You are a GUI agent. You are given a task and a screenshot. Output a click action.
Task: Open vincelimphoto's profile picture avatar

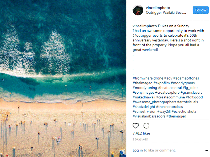(x=138, y=10)
